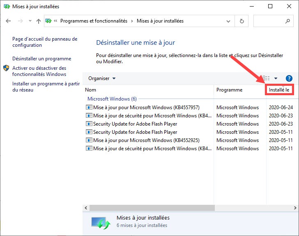This screenshot has width=299, height=236.
Task: Open Page d'accueil du panneau de configuration
Action: tap(45, 42)
